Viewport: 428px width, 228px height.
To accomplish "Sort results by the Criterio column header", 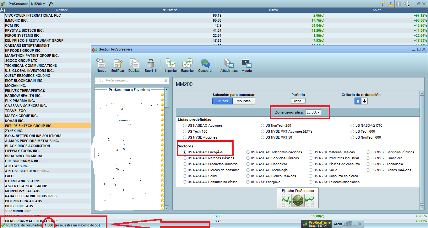I will (171, 10).
